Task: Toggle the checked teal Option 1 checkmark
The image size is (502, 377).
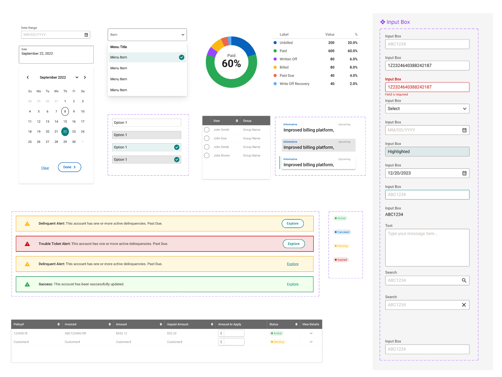Action: click(177, 147)
